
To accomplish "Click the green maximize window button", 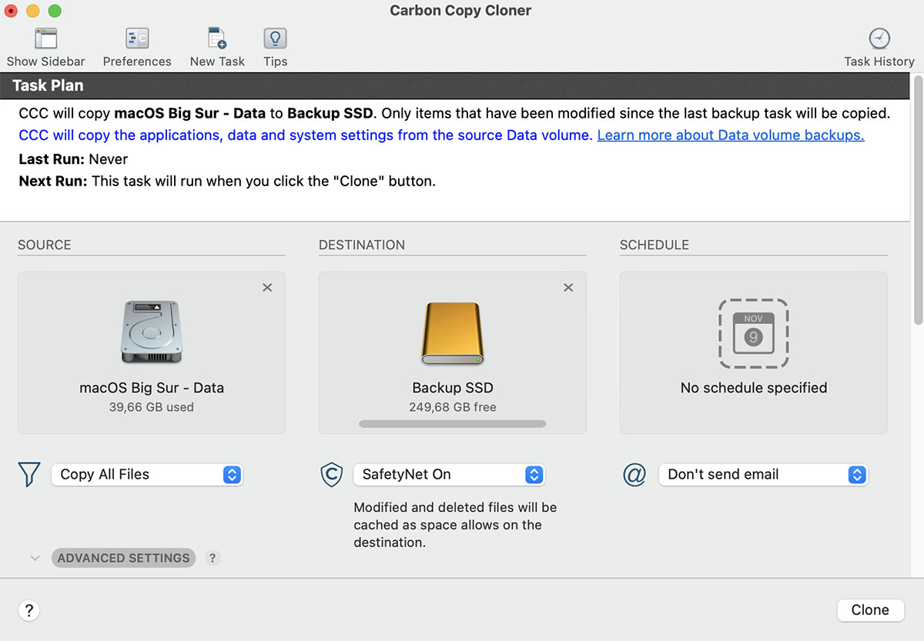I will point(55,11).
